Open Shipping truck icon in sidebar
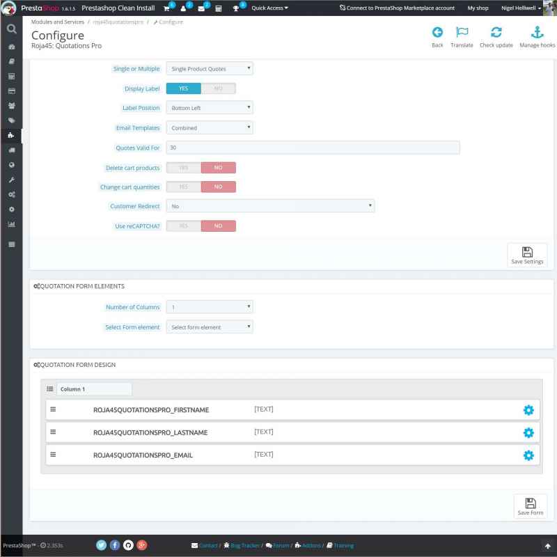The width and height of the screenshot is (557, 557). 11,150
